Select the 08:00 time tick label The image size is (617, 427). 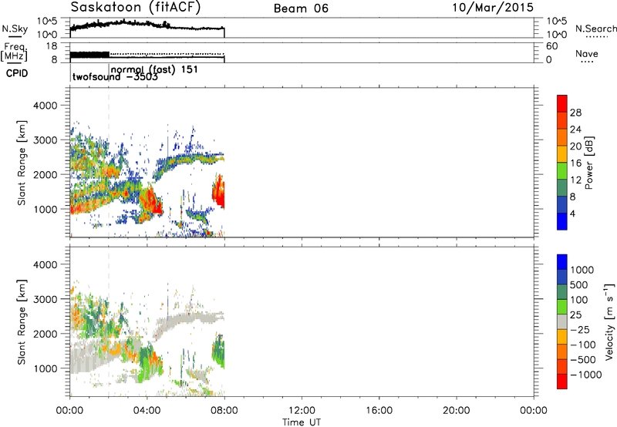224,411
